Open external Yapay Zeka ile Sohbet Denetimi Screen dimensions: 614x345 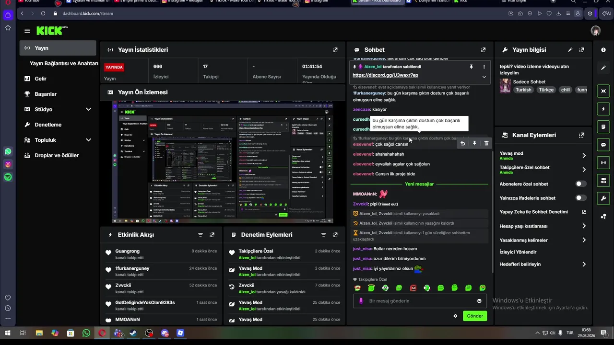click(x=584, y=212)
